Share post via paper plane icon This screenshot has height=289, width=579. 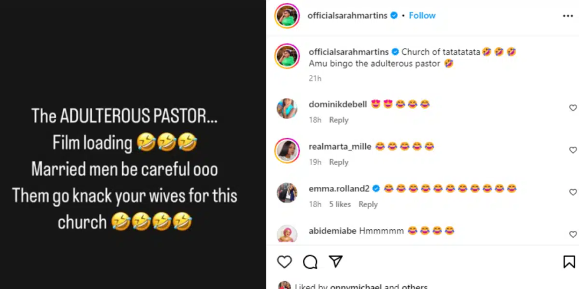click(x=335, y=261)
